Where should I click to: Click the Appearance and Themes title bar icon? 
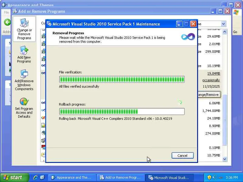(4, 5)
